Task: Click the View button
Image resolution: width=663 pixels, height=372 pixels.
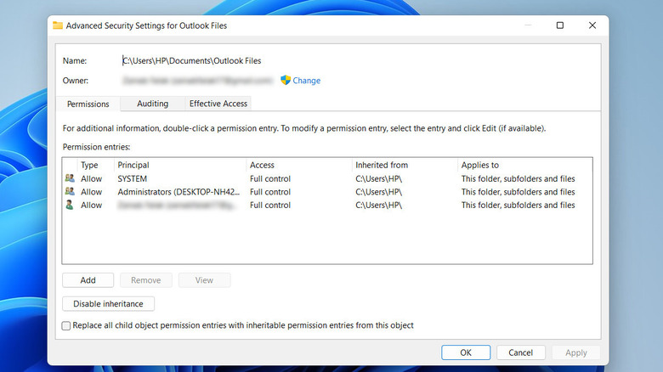Action: (x=204, y=279)
